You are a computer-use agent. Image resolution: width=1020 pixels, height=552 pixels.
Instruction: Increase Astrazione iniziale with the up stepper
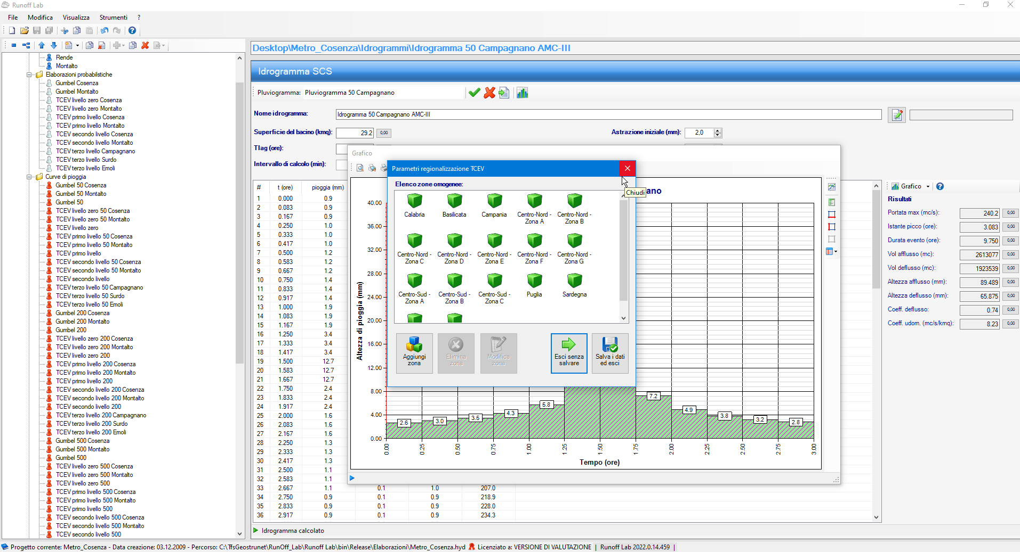pyautogui.click(x=718, y=130)
